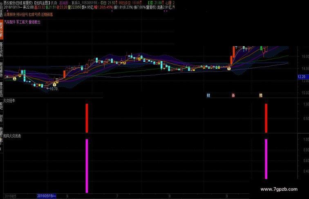
Task: Open the 军工航天 concept tag
Action: tap(22, 22)
